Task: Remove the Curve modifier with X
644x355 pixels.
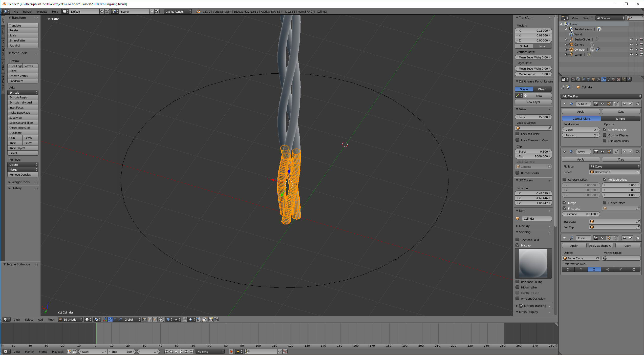Action: click(x=638, y=238)
